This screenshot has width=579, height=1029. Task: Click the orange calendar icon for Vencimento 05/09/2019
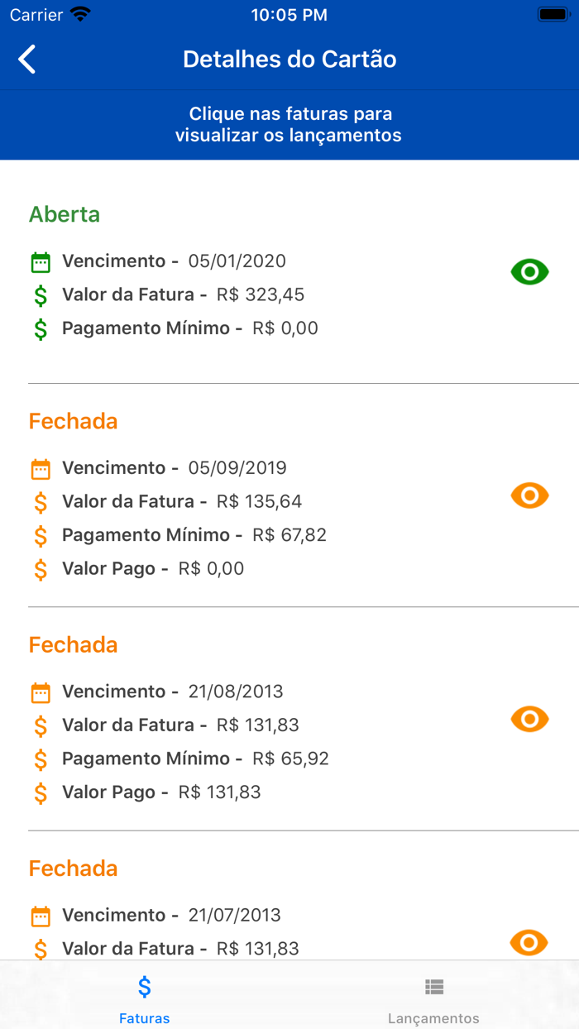tap(39, 467)
